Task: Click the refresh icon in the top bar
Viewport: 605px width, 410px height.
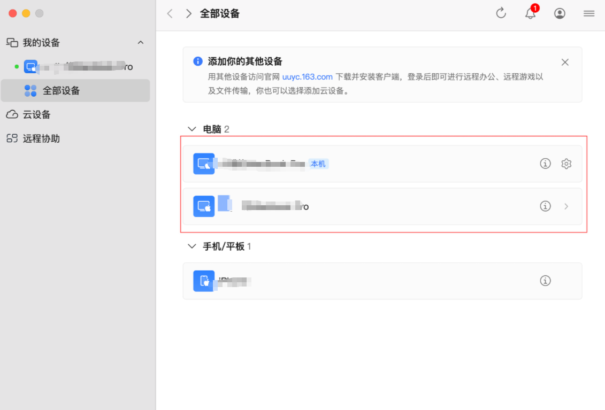Action: pos(501,13)
